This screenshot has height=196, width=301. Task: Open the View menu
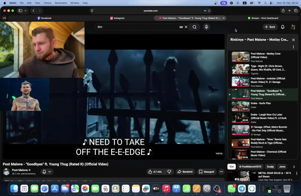click(x=37, y=3)
